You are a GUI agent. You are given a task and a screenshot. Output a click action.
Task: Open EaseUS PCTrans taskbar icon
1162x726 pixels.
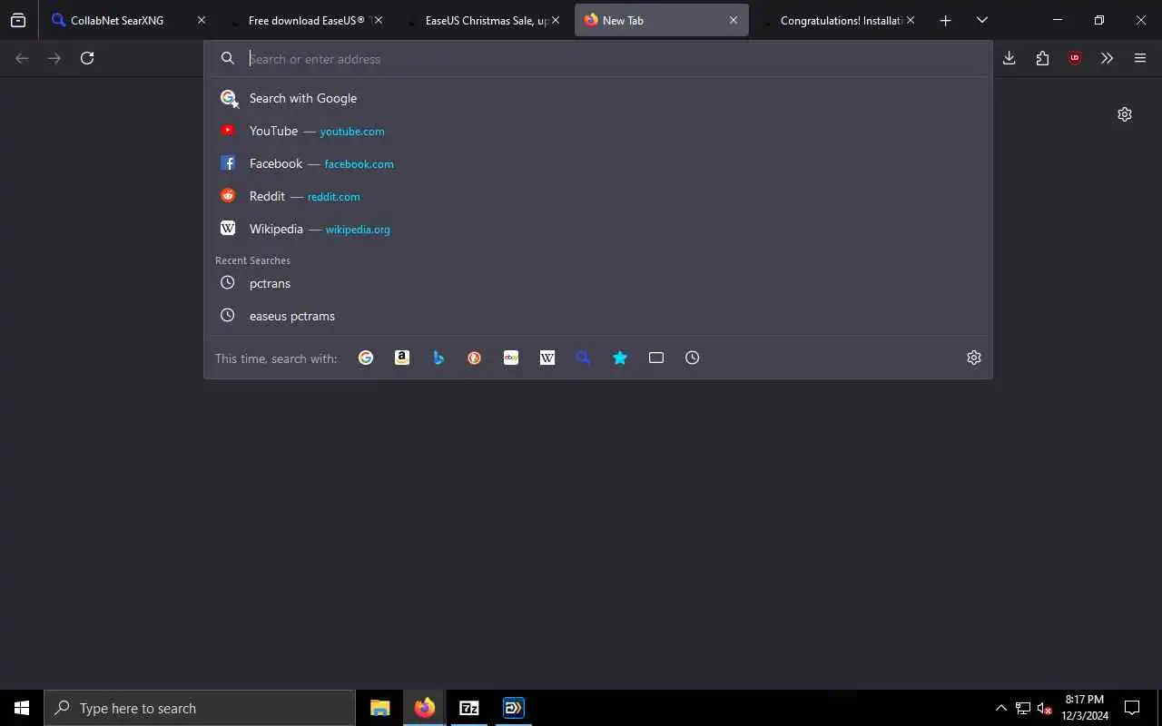pos(514,708)
